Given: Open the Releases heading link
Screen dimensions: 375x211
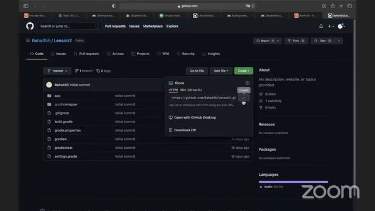Looking at the screenshot, I should (267, 124).
